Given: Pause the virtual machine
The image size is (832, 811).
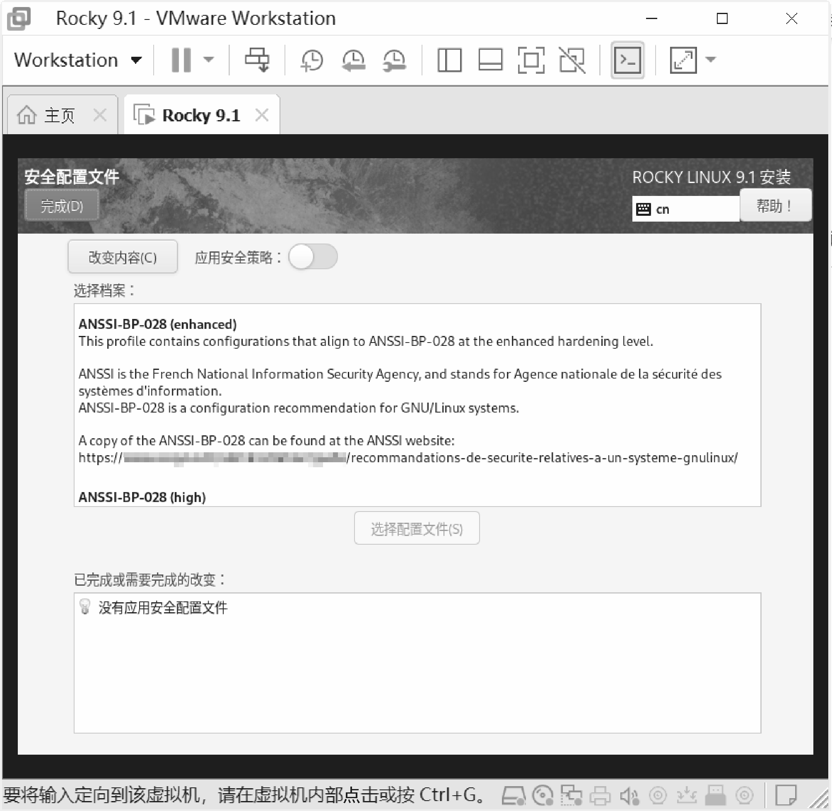Looking at the screenshot, I should (181, 60).
